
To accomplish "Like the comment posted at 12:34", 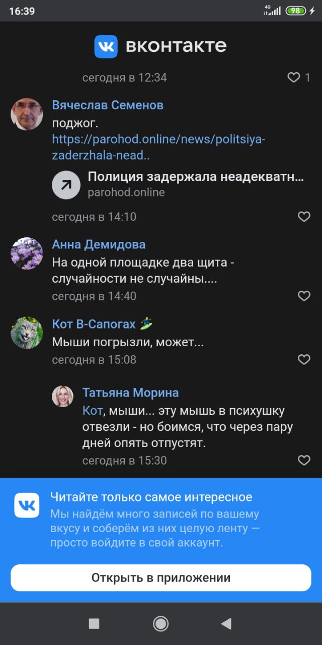I will [x=293, y=78].
